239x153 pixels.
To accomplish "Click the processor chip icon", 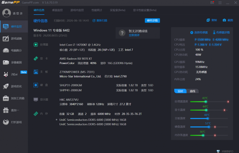I will pos(36,45).
